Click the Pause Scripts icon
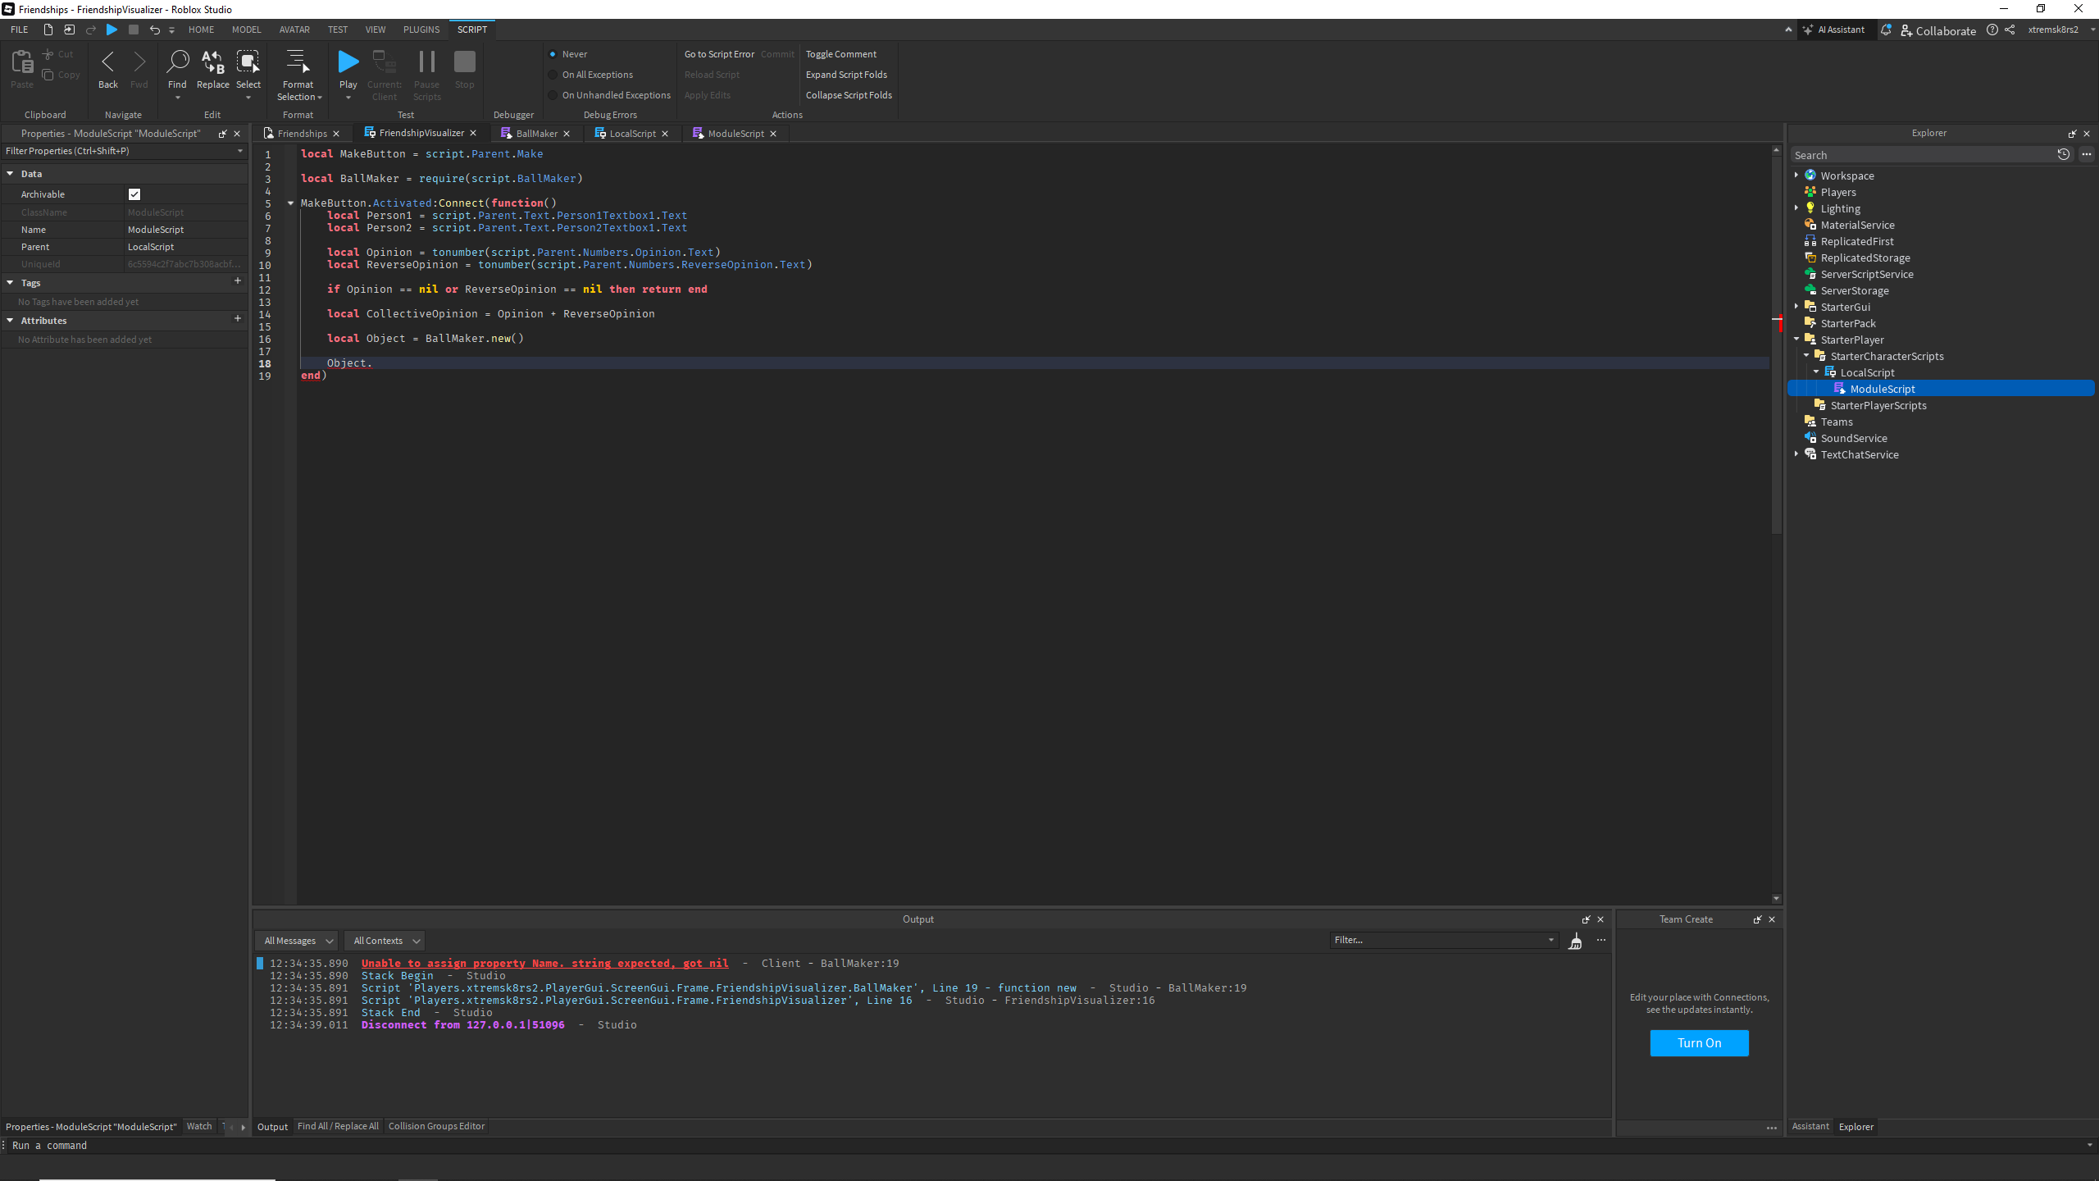This screenshot has width=2099, height=1181. pyautogui.click(x=426, y=62)
